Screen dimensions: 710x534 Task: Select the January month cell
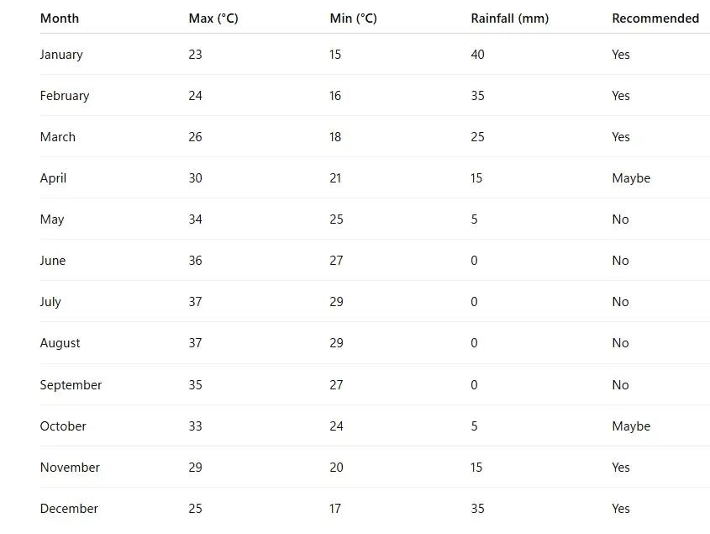pos(61,55)
